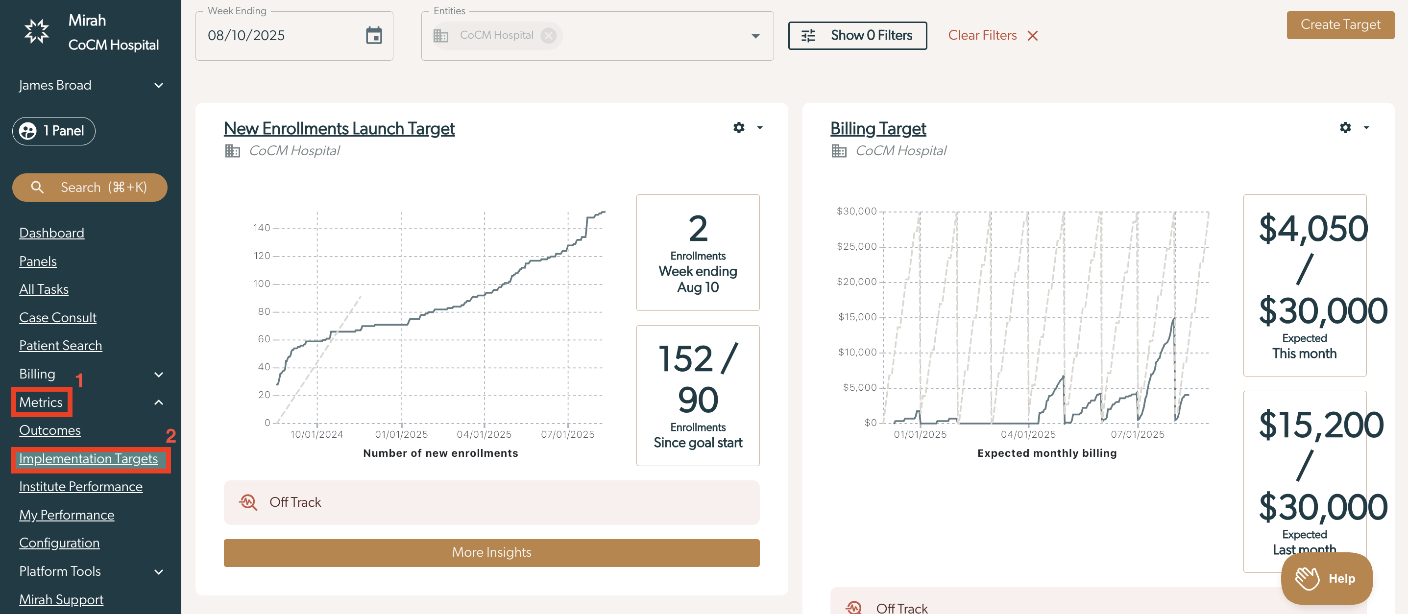Open the Week Ending calendar picker icon
This screenshot has height=614, width=1408.
click(x=374, y=36)
